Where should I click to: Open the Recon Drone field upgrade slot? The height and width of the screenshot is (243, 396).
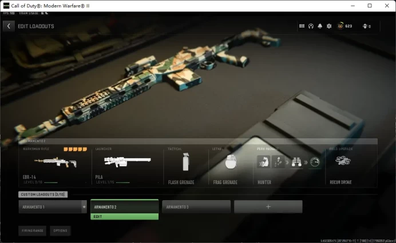(351, 166)
